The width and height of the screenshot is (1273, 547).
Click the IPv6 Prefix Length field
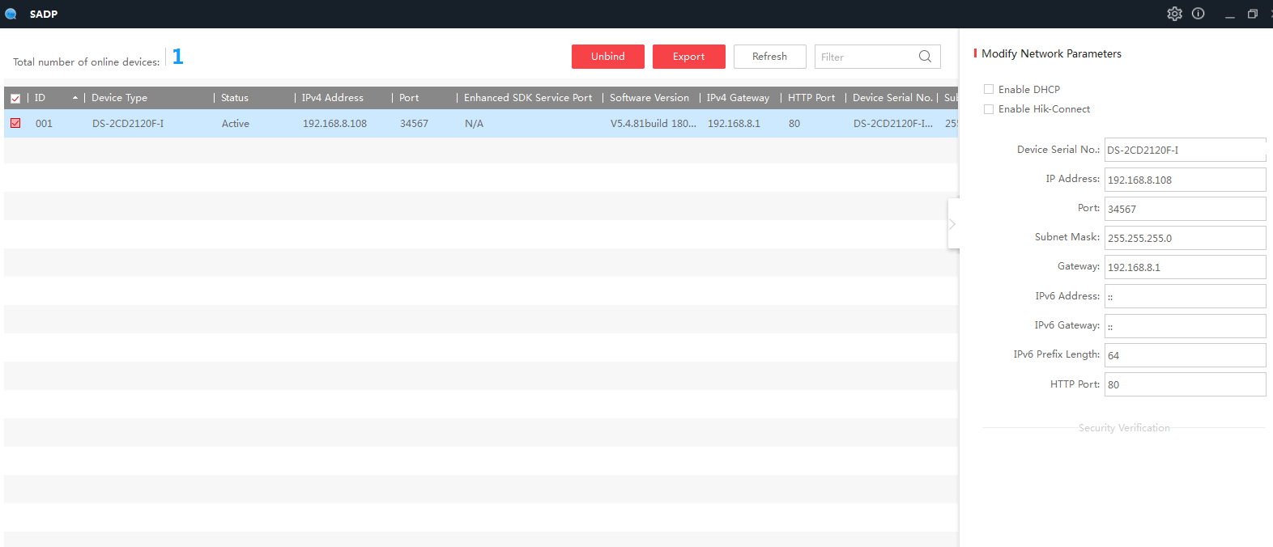point(1185,355)
